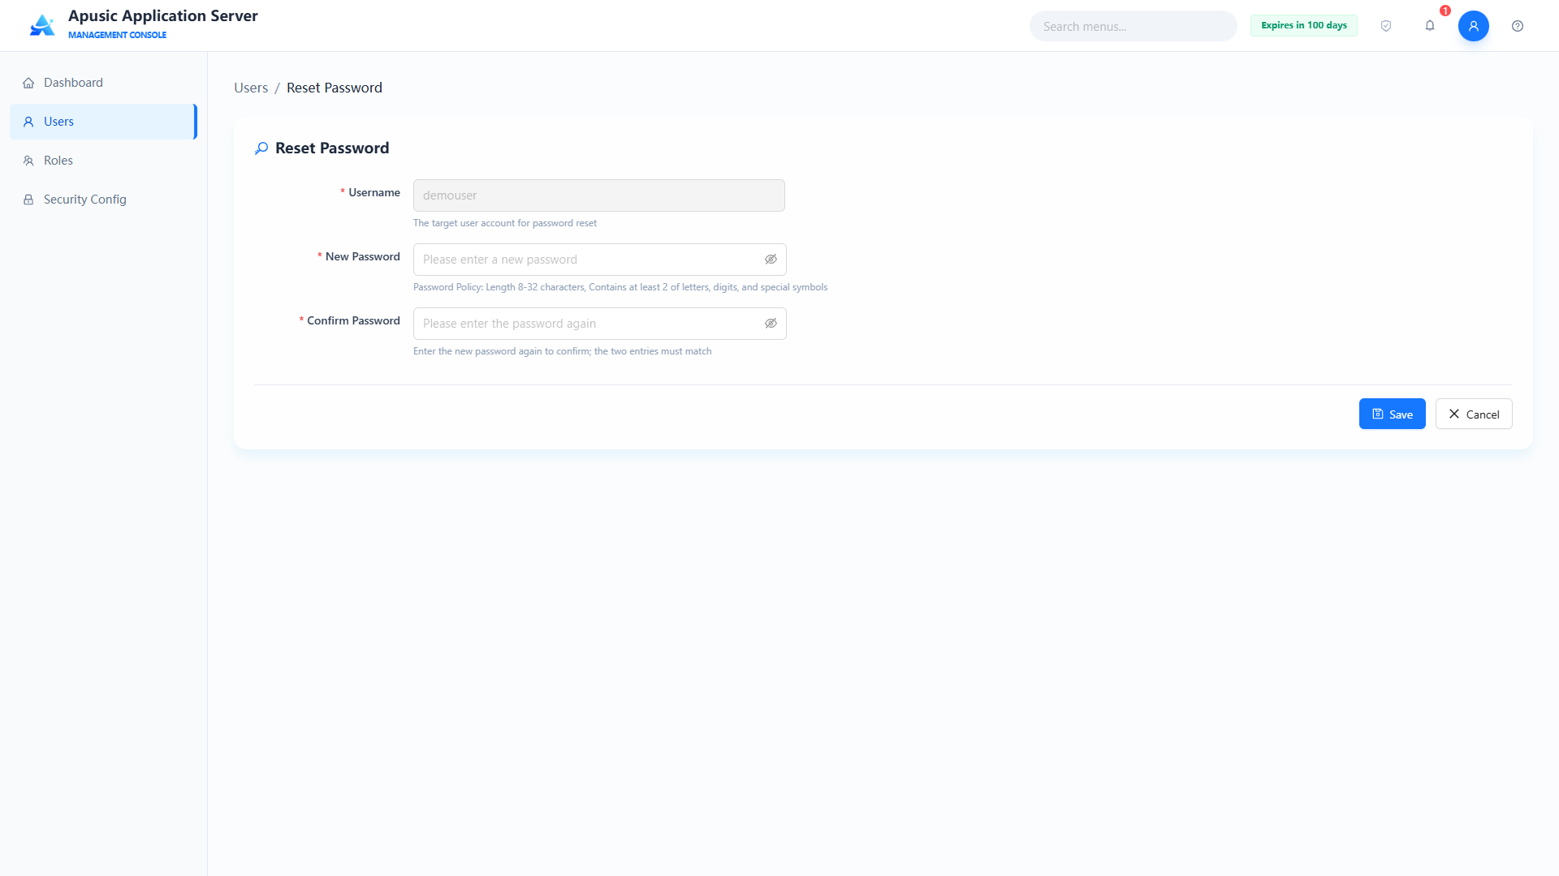Click the disabled Username field
The image size is (1559, 876).
(598, 195)
